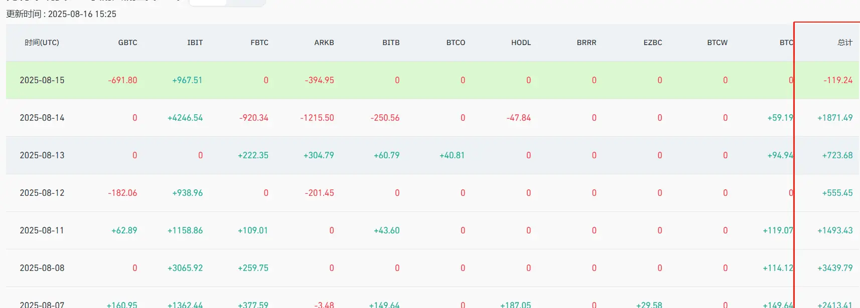Click the total value -119.24
Screen dimensions: 860x308
[838, 80]
